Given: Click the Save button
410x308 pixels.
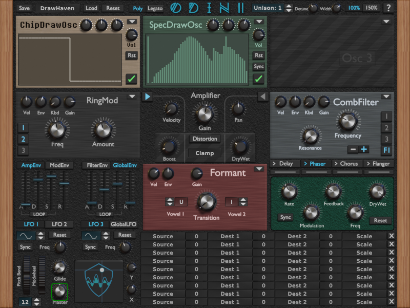Looking at the screenshot, I should coord(24,8).
